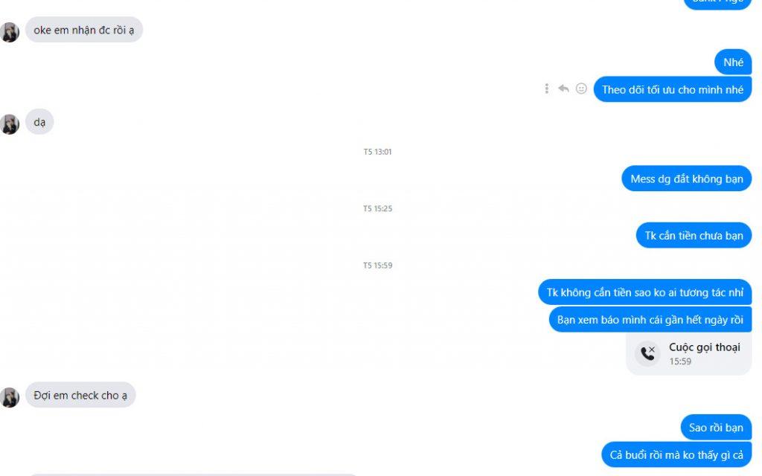
Task: Open emoji reaction picker for Theo dõi message
Action: [581, 89]
